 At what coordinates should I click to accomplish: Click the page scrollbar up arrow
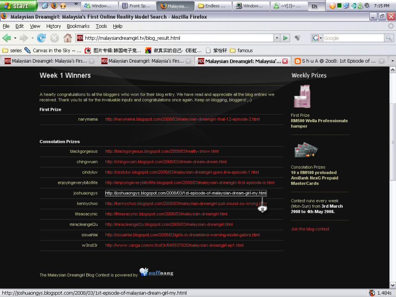tap(392, 69)
